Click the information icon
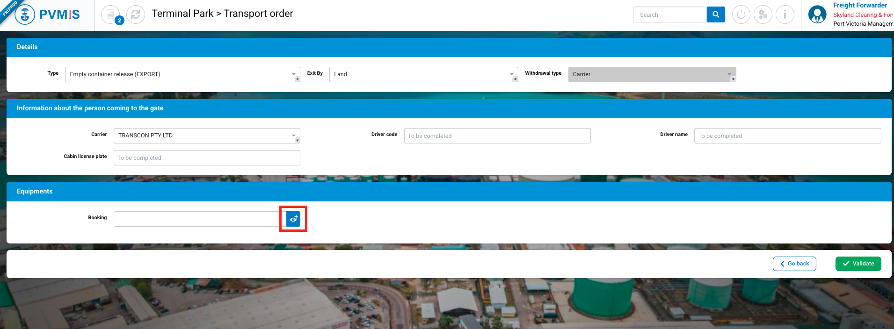 (x=785, y=15)
